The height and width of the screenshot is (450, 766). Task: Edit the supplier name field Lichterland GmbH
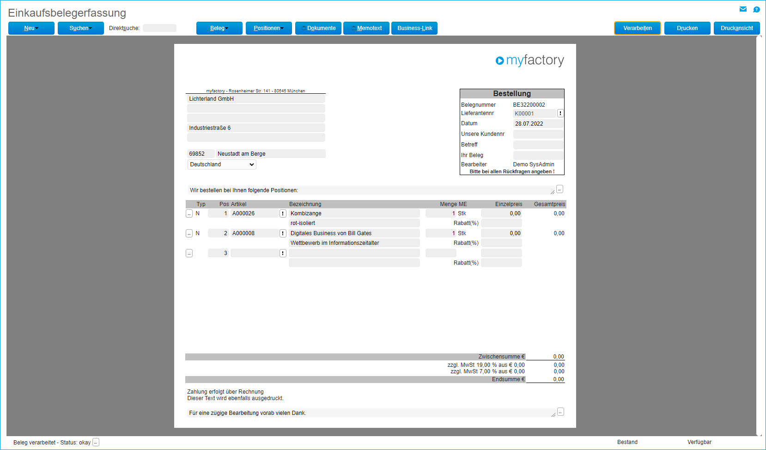coord(256,99)
